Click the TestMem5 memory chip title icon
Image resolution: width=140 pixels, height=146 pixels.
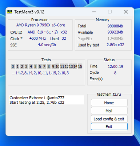9,12
